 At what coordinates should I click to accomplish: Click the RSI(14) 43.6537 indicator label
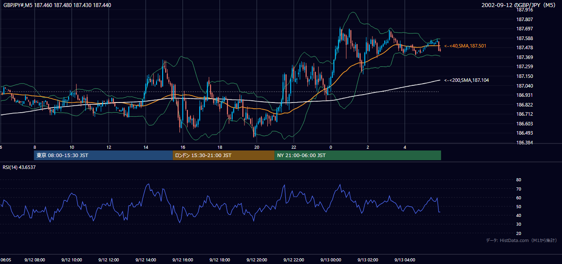tap(19, 167)
